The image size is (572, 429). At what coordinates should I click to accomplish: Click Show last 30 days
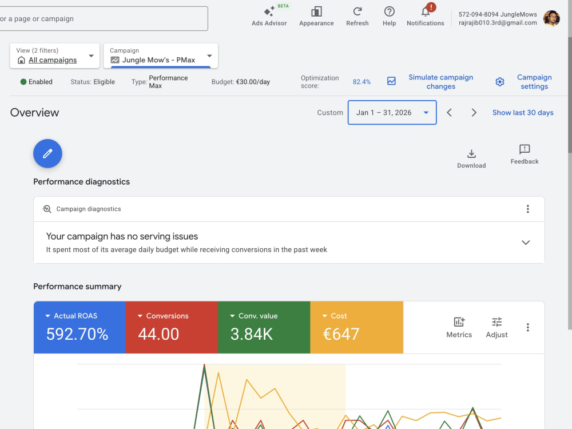(523, 112)
